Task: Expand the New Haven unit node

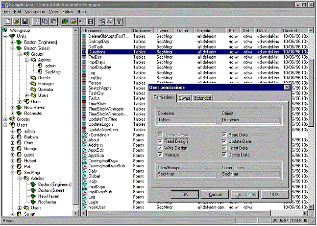Action: click(x=13, y=107)
